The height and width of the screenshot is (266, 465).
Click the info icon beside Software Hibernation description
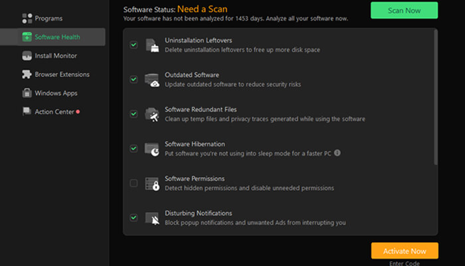[x=337, y=153]
